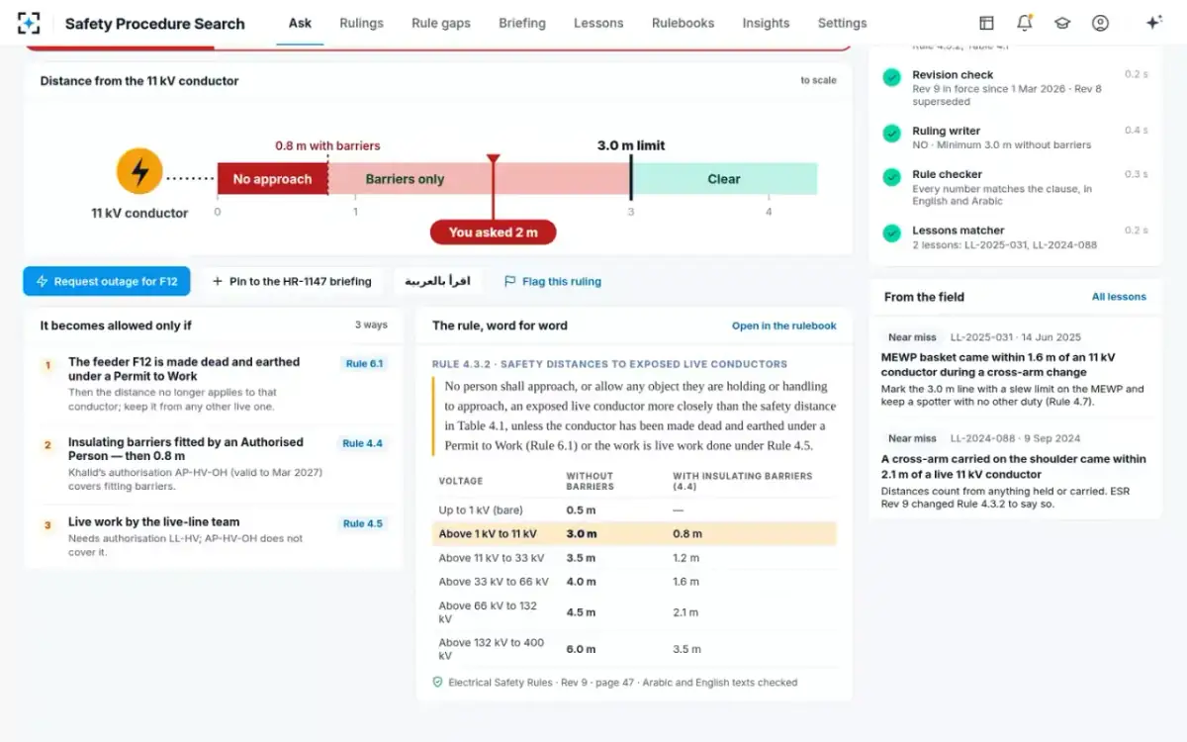Click the 3.0 m limit label
This screenshot has height=742, width=1187.
[631, 145]
